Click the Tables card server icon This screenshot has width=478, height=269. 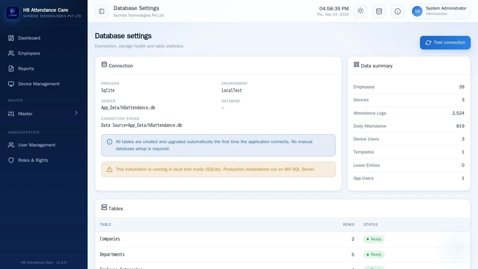tap(104, 208)
